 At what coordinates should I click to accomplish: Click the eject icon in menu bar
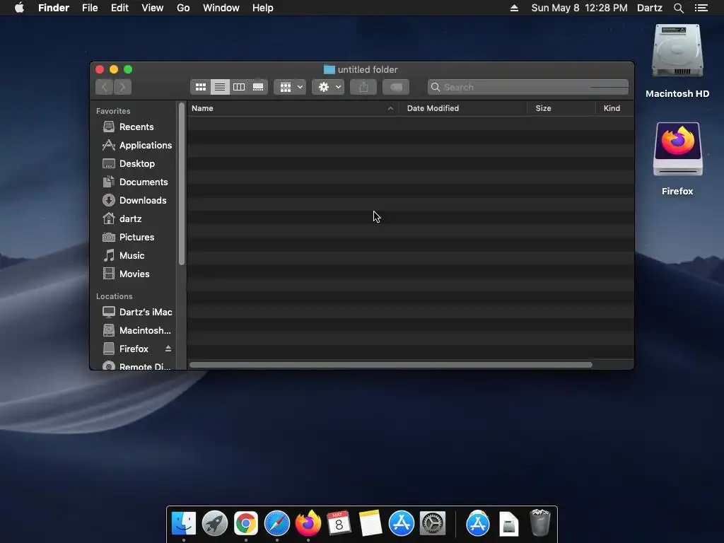click(514, 8)
